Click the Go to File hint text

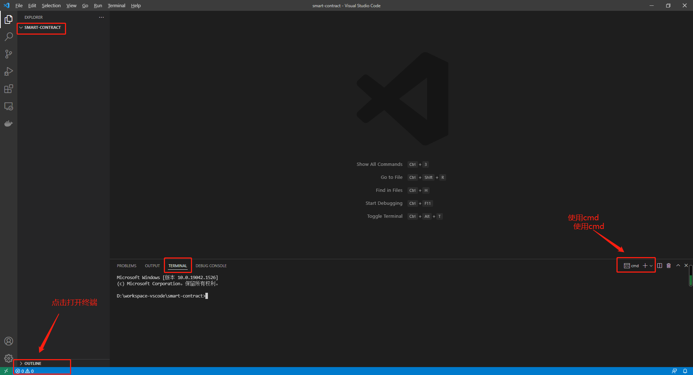pyautogui.click(x=392, y=177)
